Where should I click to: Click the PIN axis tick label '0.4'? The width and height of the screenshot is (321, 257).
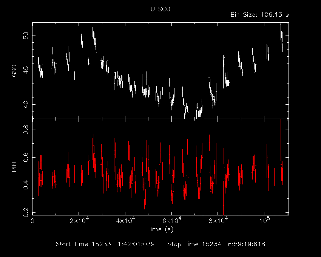point(26,185)
